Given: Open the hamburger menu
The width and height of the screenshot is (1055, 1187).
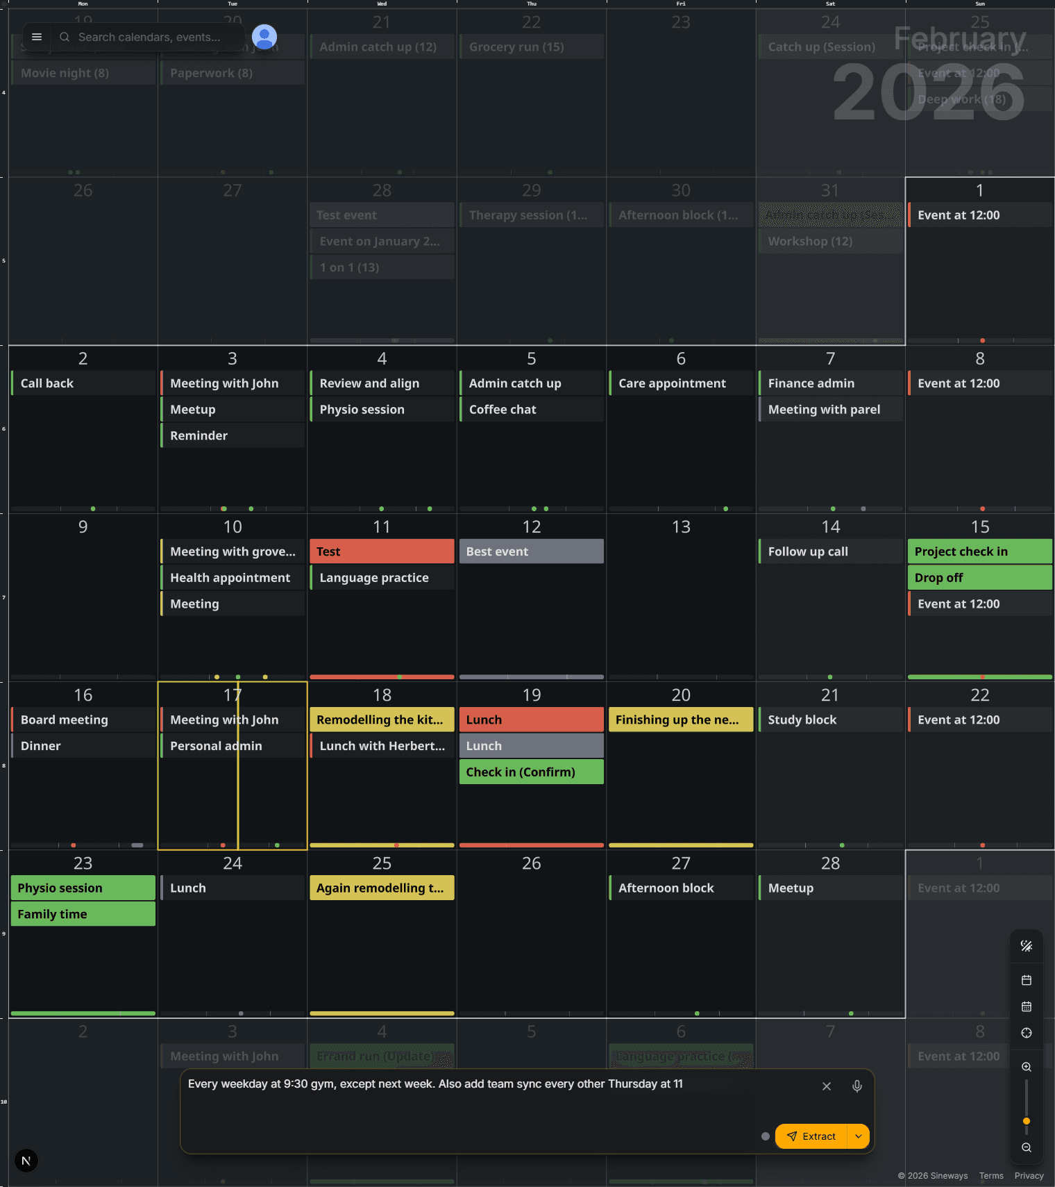Looking at the screenshot, I should point(37,37).
